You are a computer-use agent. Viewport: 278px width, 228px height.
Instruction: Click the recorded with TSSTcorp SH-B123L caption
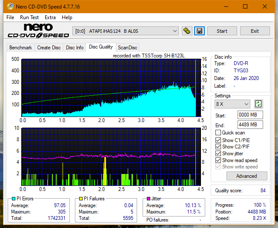[149, 56]
